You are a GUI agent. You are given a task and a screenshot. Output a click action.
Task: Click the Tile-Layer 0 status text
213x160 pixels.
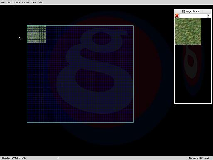(198, 158)
